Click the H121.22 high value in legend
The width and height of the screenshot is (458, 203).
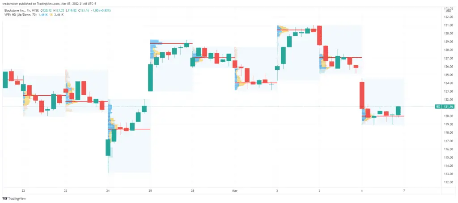59,11
